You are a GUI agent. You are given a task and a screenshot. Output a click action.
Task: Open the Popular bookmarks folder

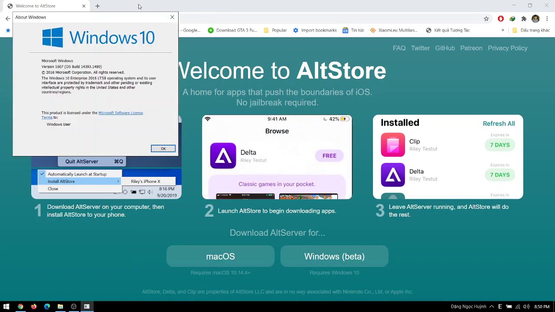275,30
